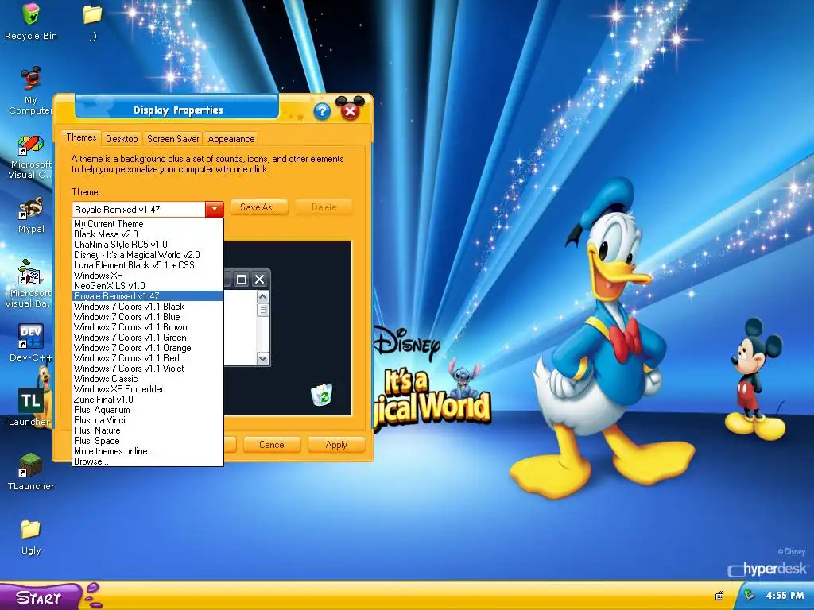Choose the Plus! Nature theme
The width and height of the screenshot is (814, 610).
[148, 430]
